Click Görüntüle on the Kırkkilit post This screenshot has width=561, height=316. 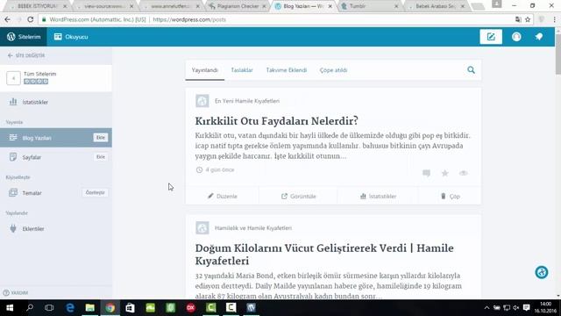click(298, 196)
